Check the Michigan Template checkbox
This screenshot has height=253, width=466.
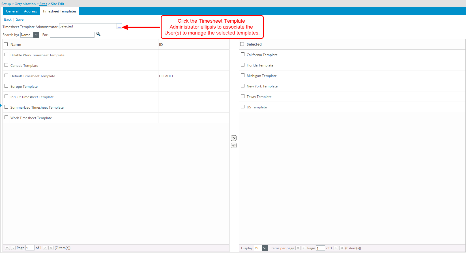(x=242, y=75)
